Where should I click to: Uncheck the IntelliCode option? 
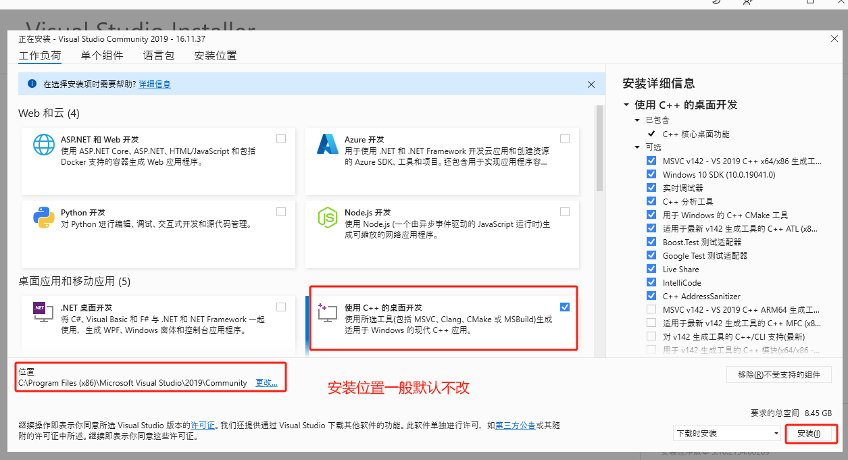tap(651, 282)
